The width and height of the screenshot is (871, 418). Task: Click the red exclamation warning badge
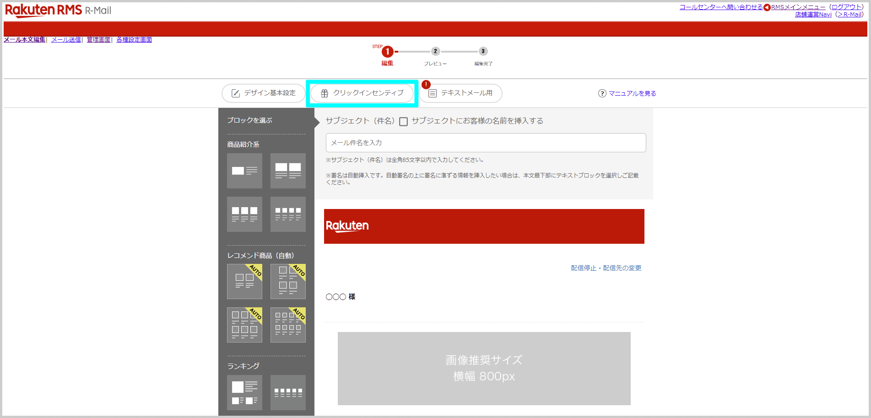point(426,85)
